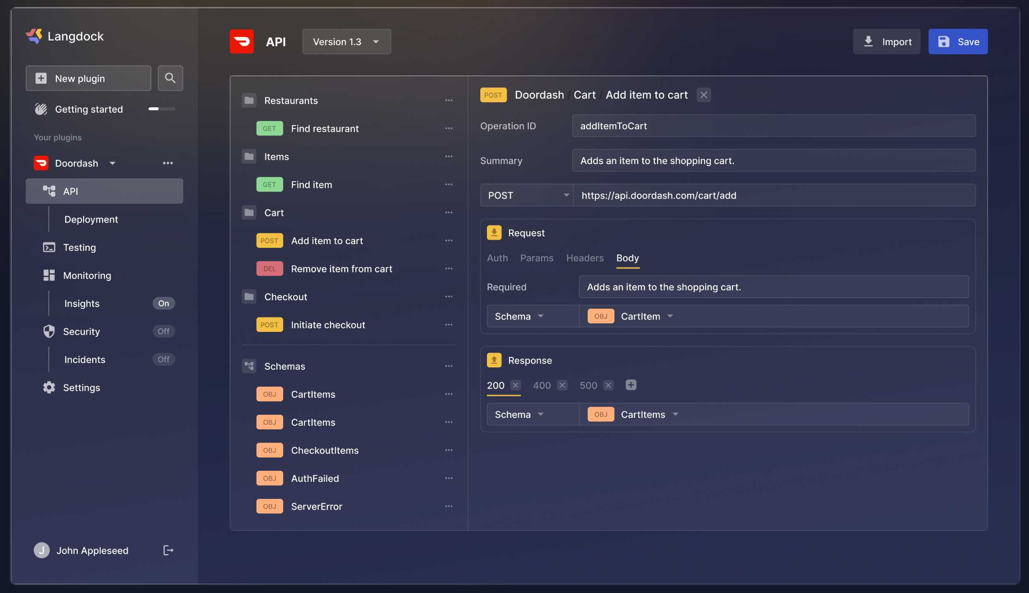Open the POST method dropdown
1029x593 pixels.
point(526,195)
